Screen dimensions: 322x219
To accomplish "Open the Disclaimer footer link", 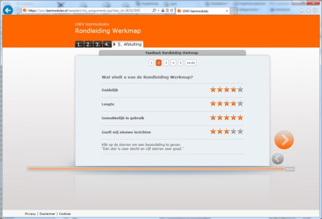I will 48,214.
